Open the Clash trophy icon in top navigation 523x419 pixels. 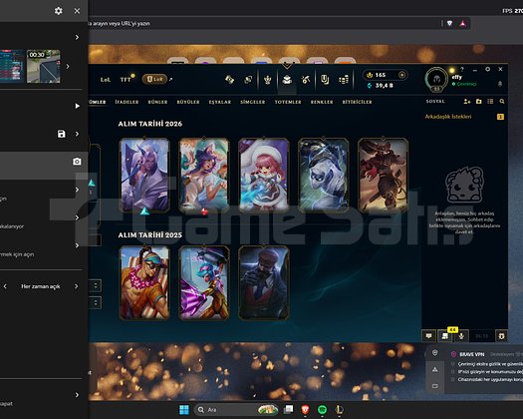click(x=268, y=80)
